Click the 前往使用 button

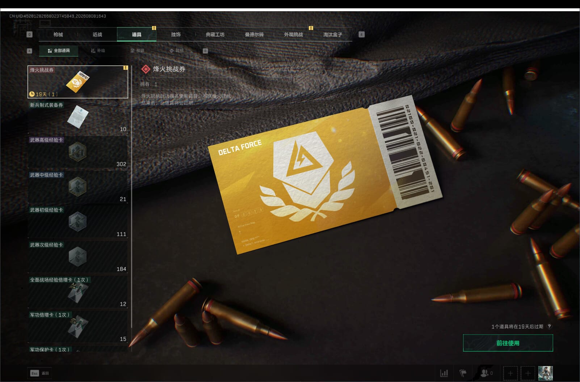508,343
